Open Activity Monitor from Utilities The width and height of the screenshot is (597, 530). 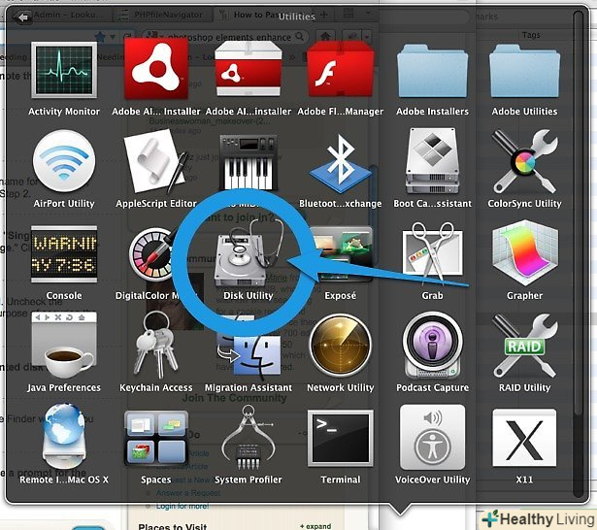pyautogui.click(x=64, y=70)
